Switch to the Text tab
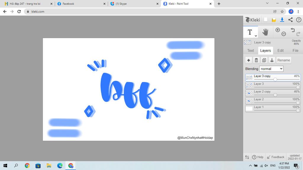Viewport: 303px width, 170px height. point(251,50)
